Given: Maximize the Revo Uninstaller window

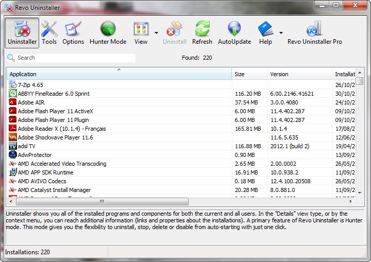Looking at the screenshot, I should click(336, 5).
